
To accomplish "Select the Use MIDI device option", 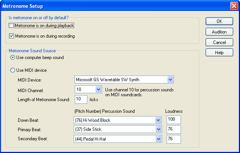I will pyautogui.click(x=13, y=70).
